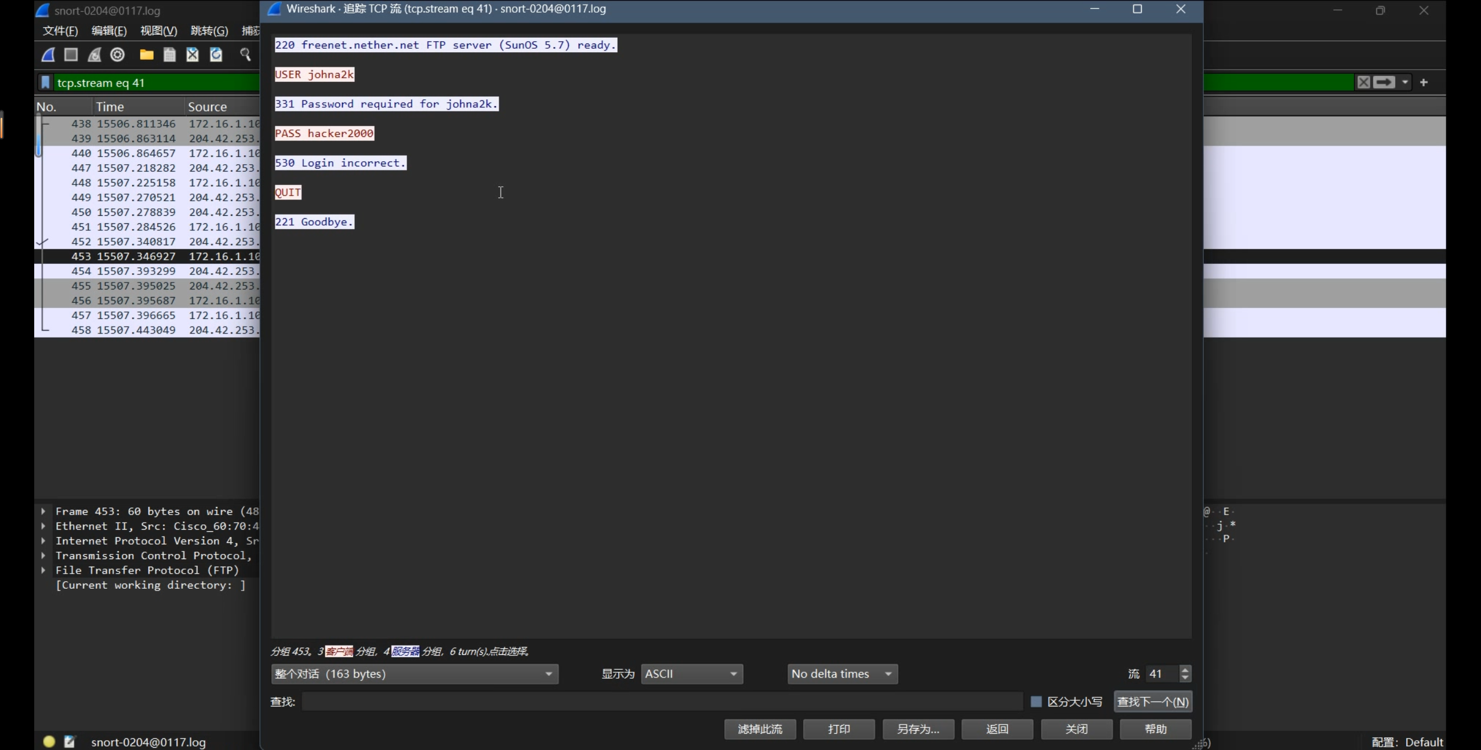This screenshot has width=1481, height=750.
Task: Click the restart capture icon
Action: point(95,55)
